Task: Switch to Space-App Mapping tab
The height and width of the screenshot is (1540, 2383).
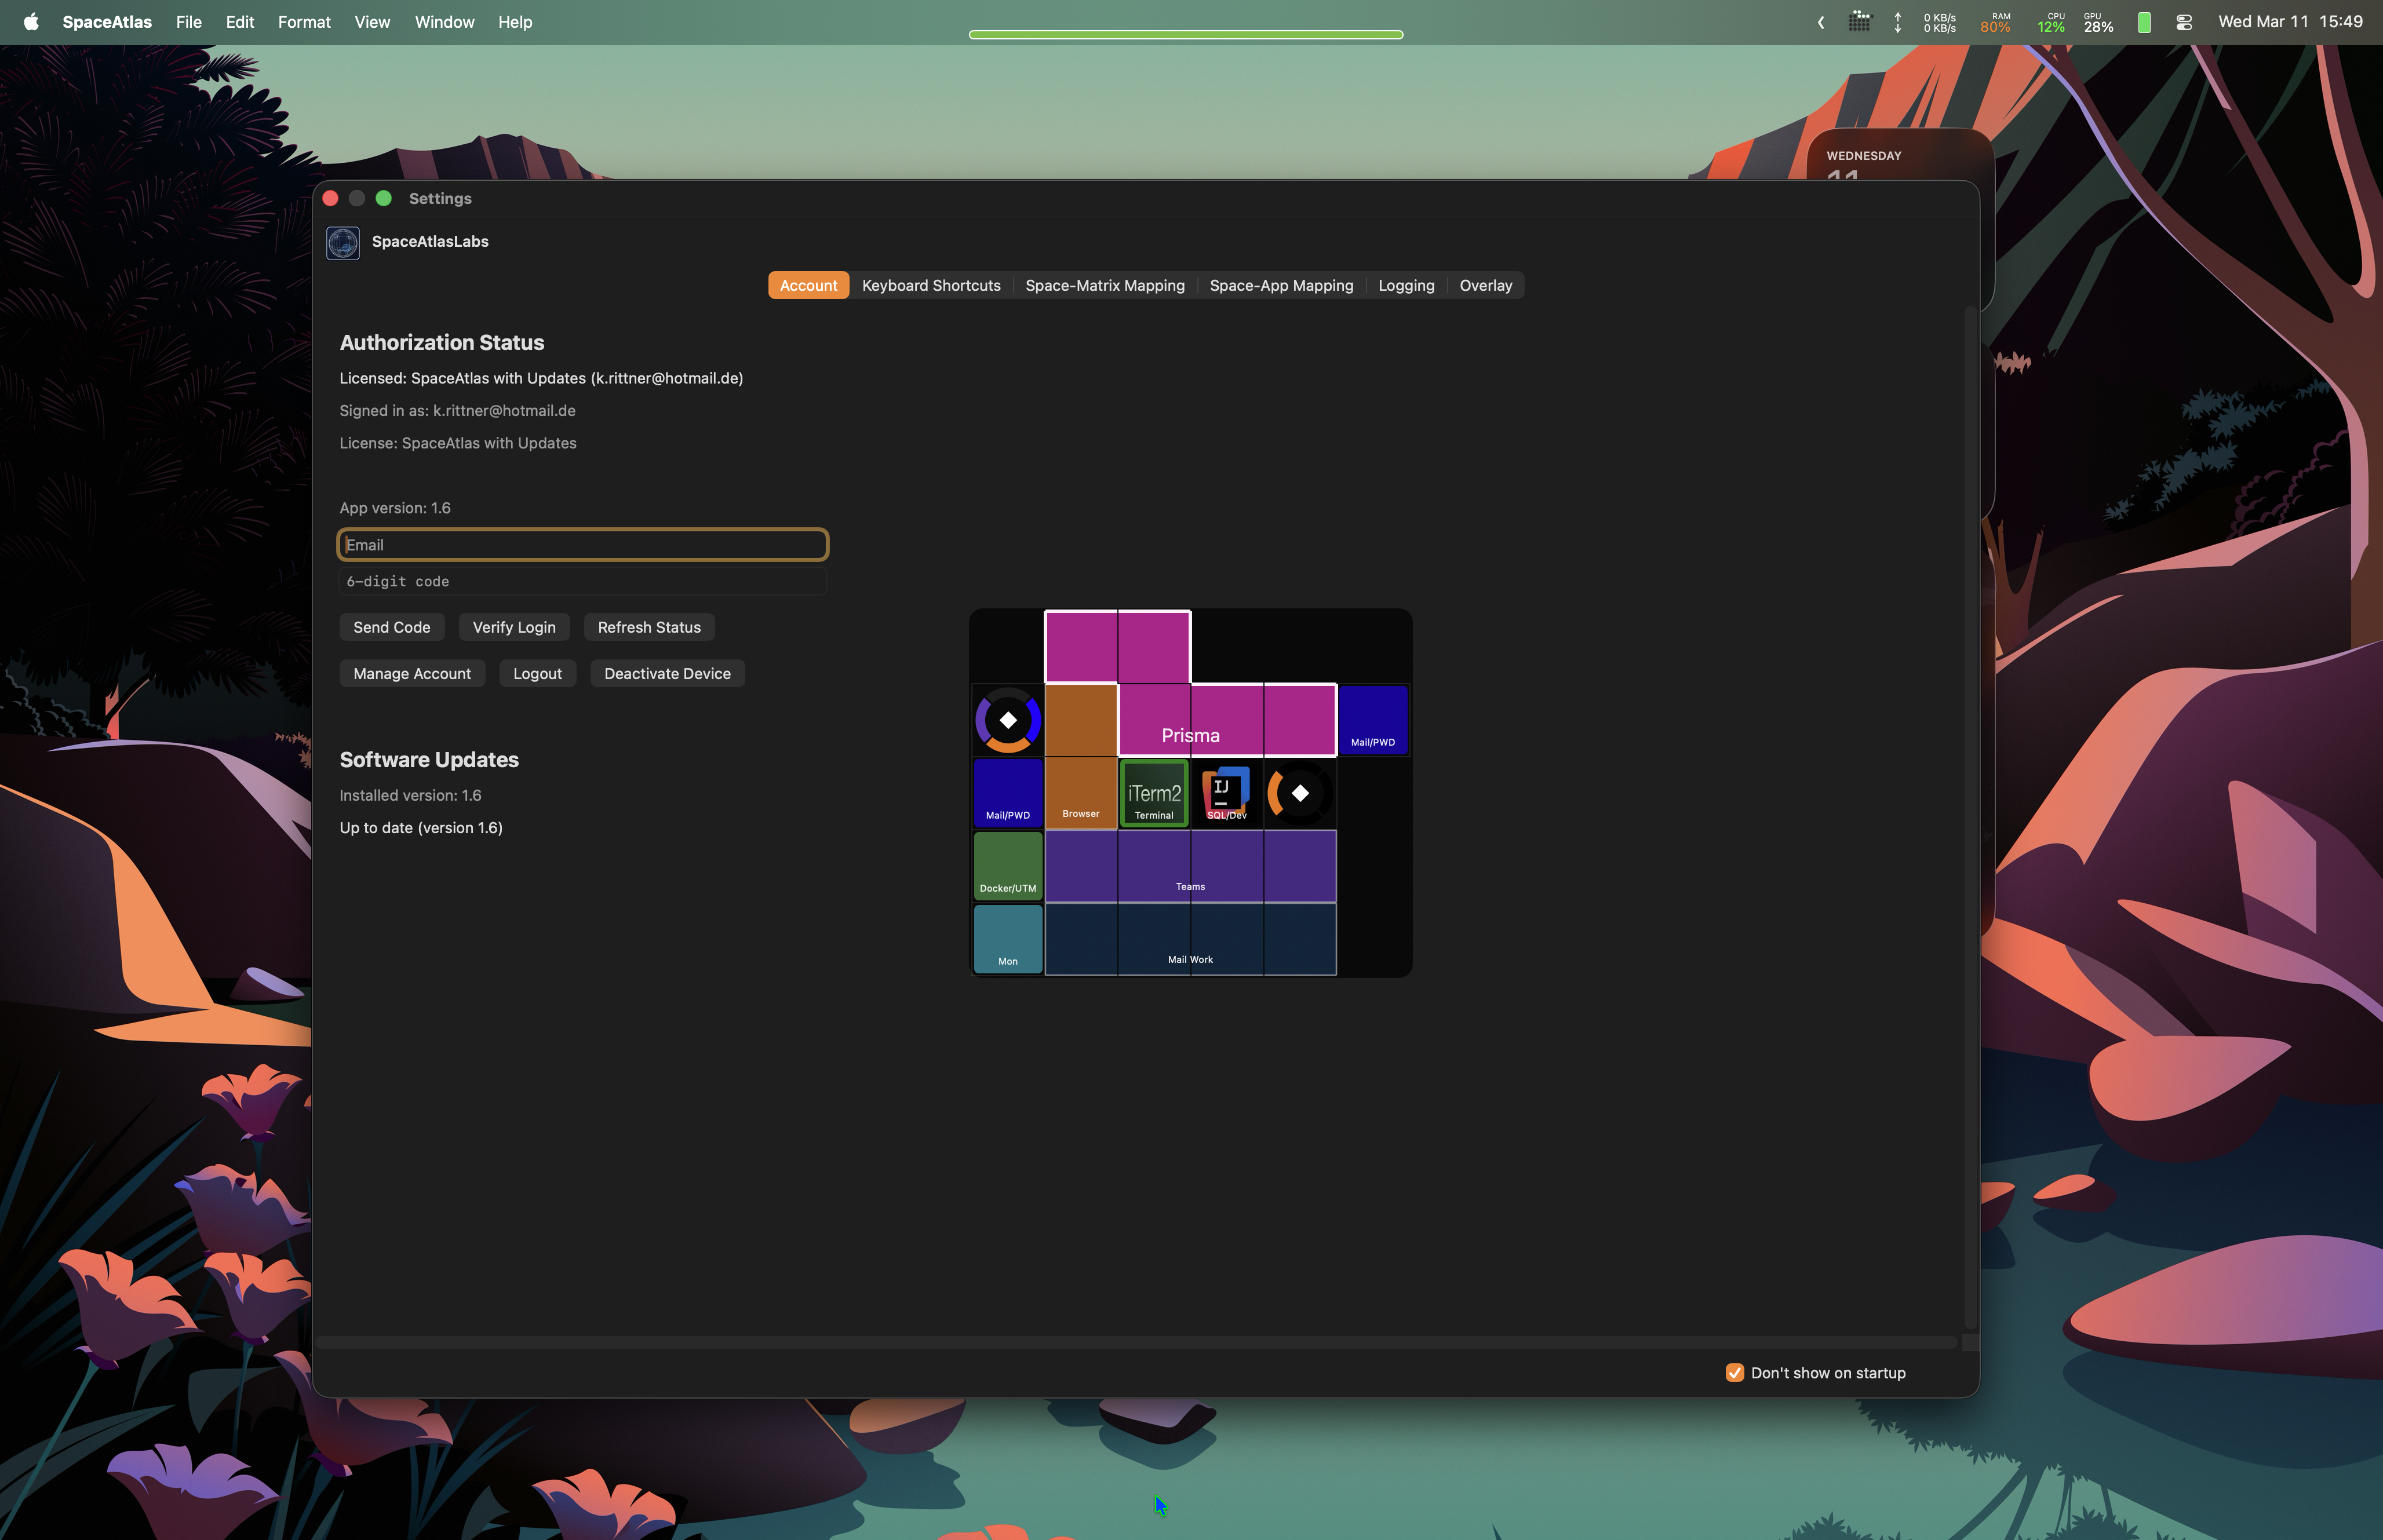Action: tap(1281, 286)
